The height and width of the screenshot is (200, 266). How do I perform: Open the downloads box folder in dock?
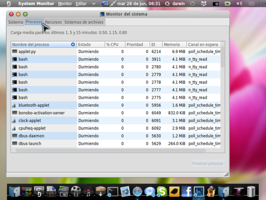coord(101,191)
